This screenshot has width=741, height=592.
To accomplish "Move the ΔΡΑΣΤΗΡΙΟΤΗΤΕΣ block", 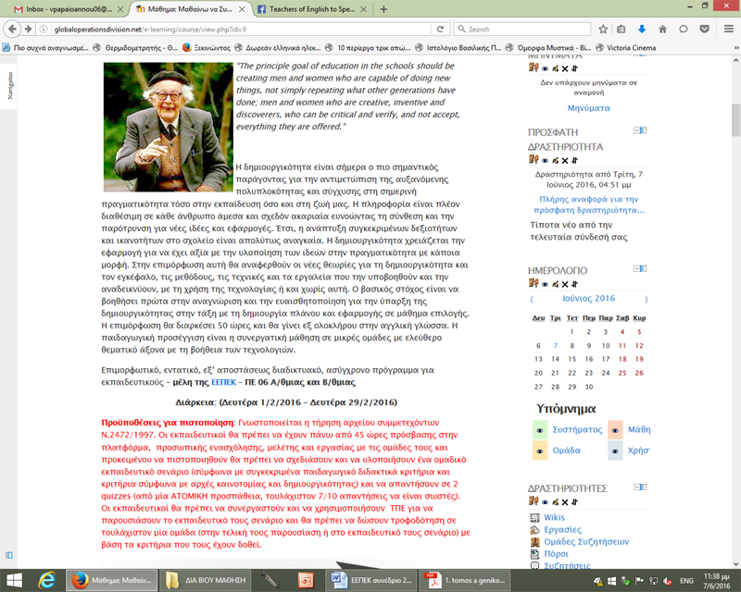I will 574,502.
